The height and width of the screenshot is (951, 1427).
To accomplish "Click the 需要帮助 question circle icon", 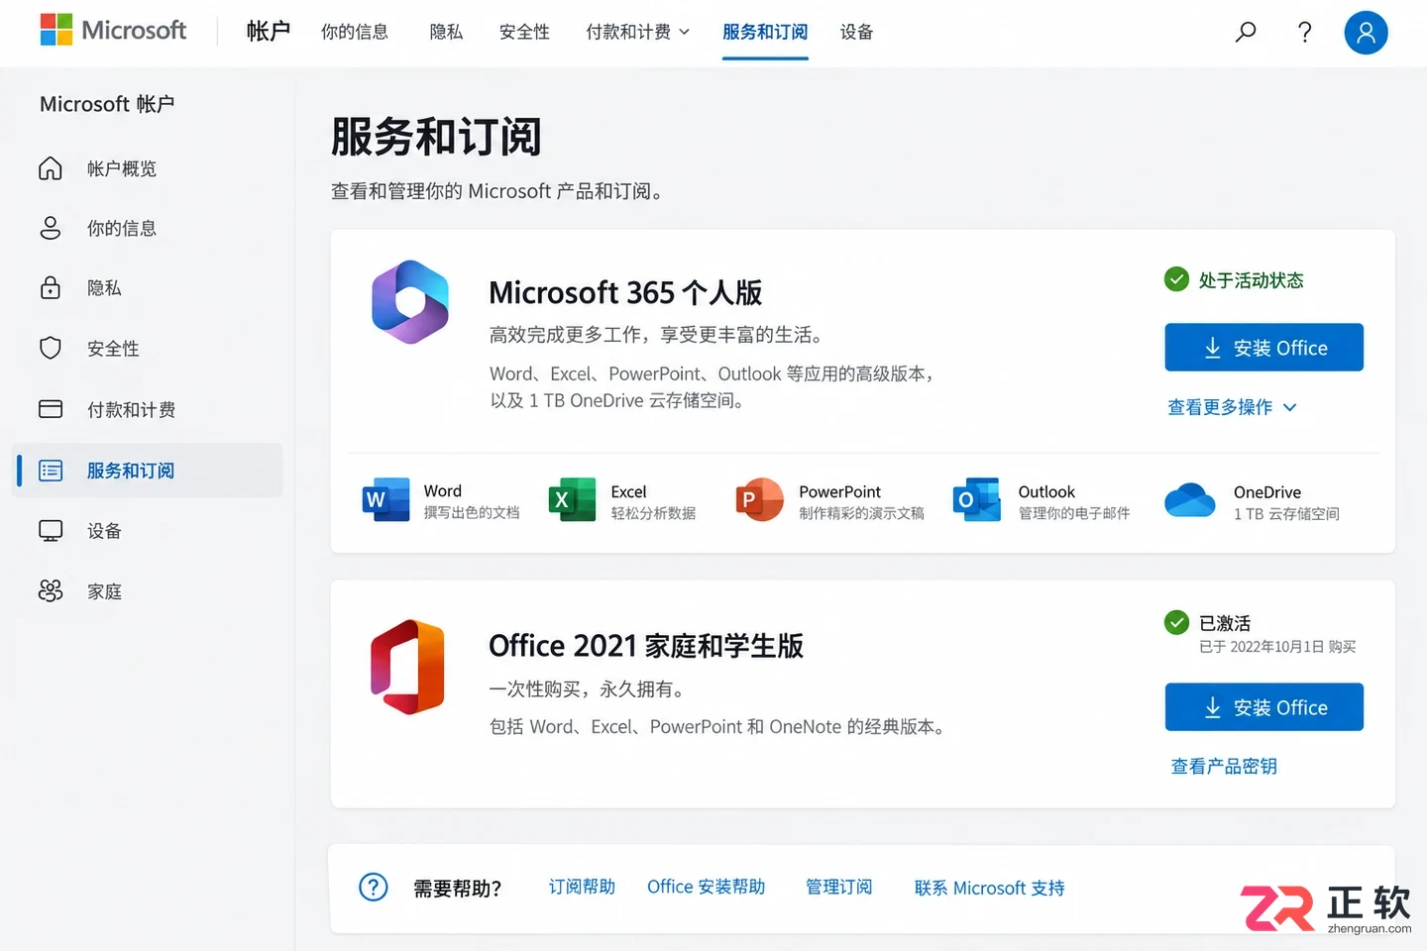I will 374,887.
